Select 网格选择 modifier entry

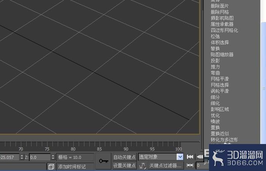click(x=220, y=85)
